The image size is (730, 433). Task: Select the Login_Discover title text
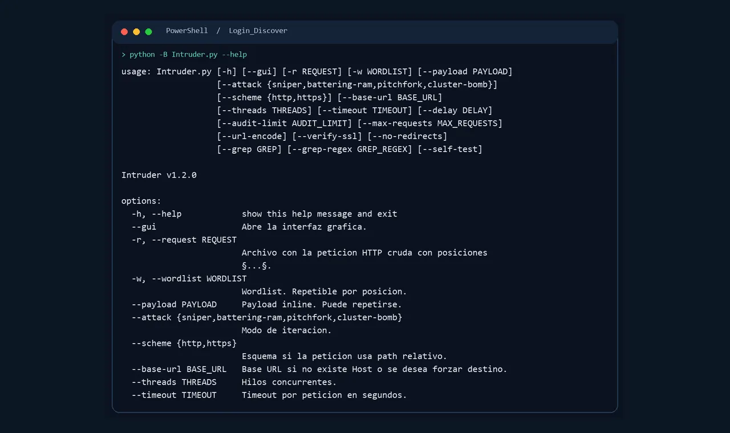pos(258,31)
